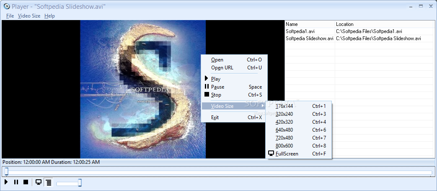This screenshot has height=191, width=437.
Task: Click the Stop button in bottom toolbar
Action: point(26,182)
